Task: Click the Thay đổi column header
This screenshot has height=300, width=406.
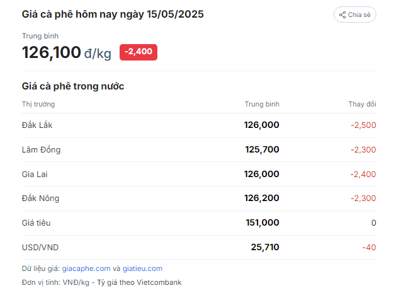Action: click(362, 104)
